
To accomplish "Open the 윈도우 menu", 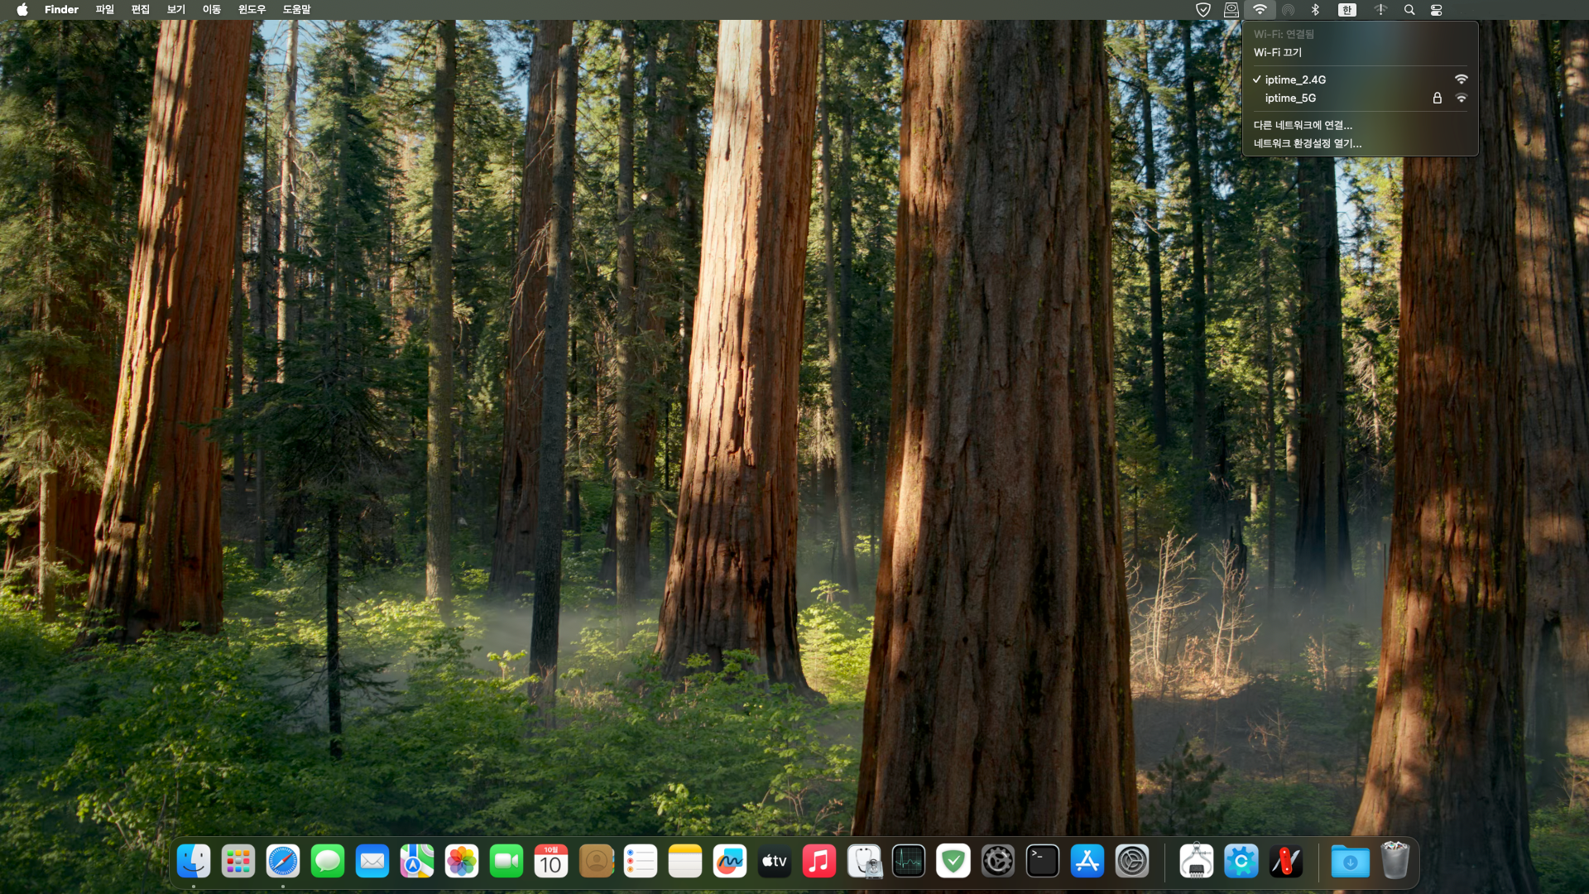I will pyautogui.click(x=252, y=10).
